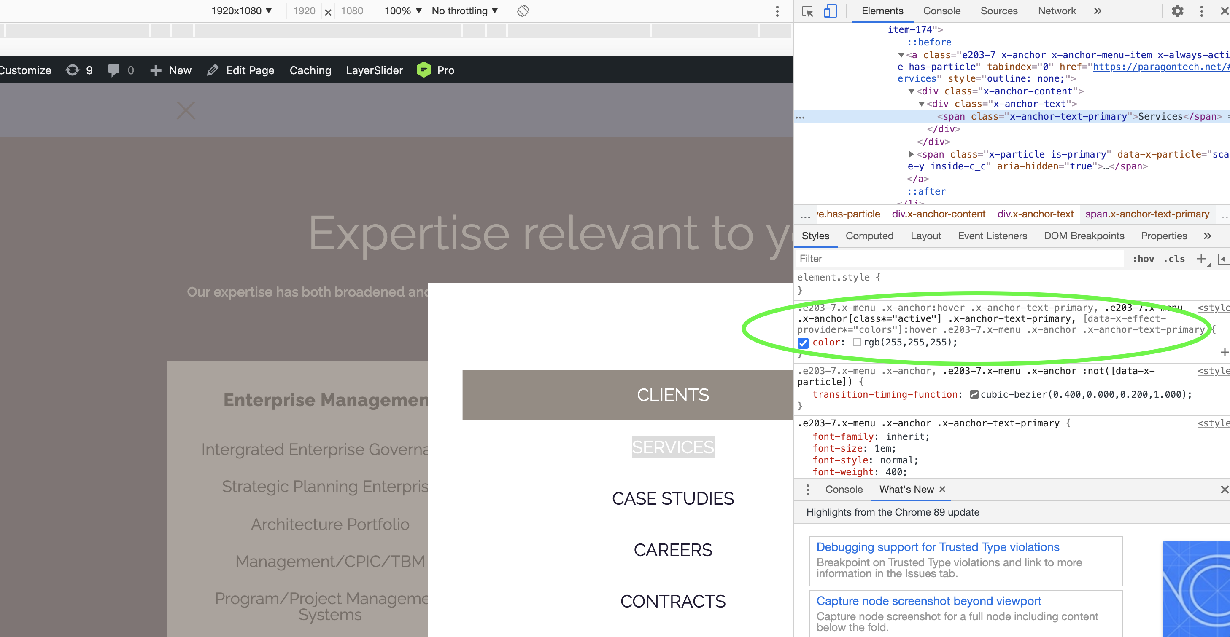Click the green Pro hexagon icon
This screenshot has height=637, width=1230.
(423, 70)
